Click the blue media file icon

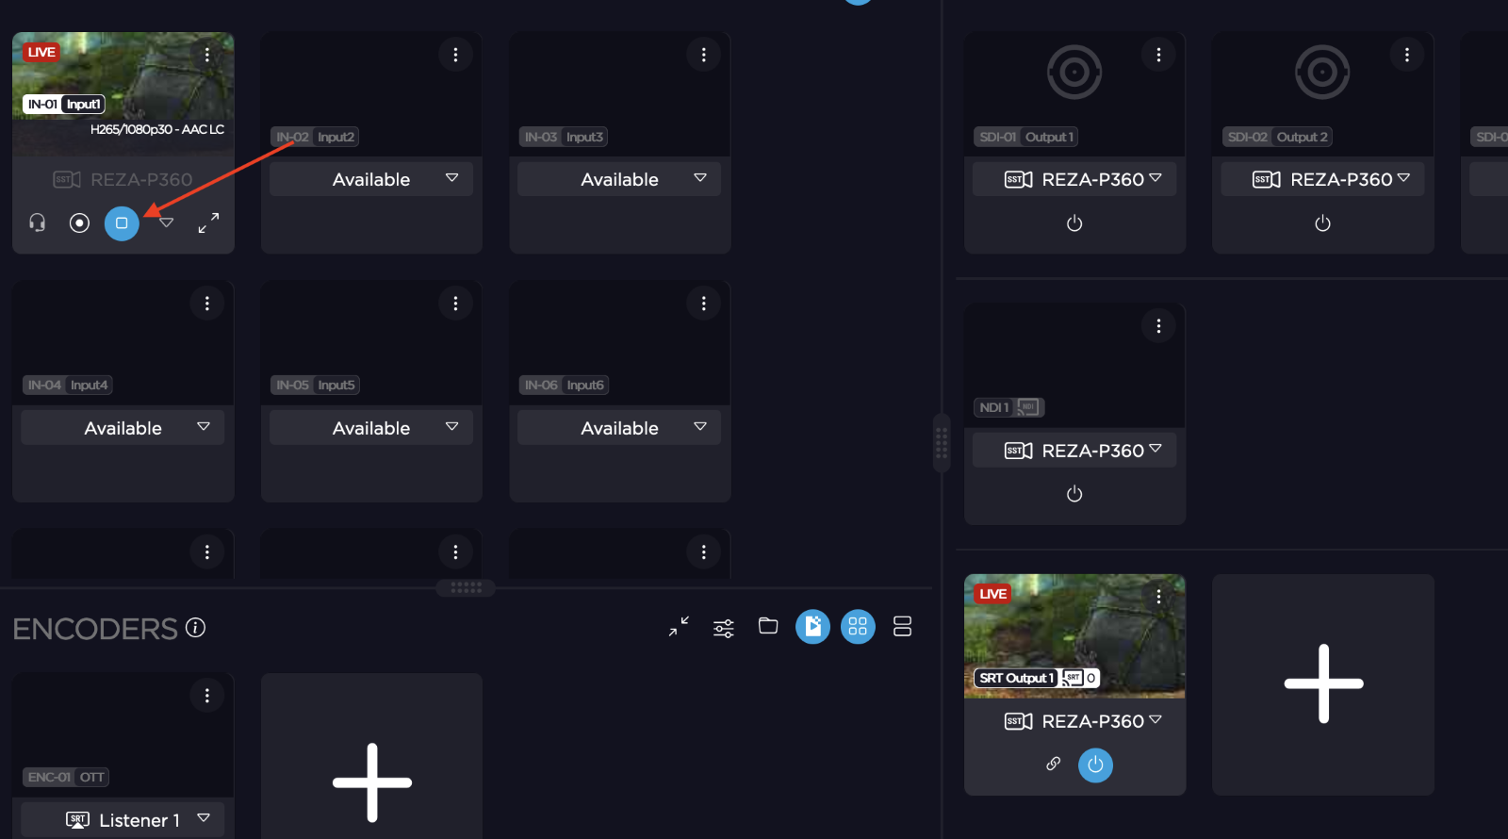click(812, 627)
